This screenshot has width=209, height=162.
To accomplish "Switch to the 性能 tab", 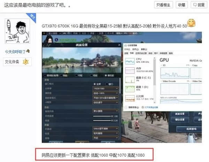I will coord(132,53).
